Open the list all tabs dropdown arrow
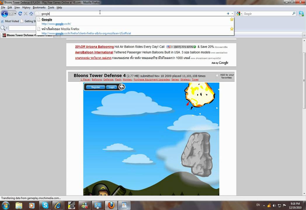The width and height of the screenshot is (306, 210). [x=304, y=35]
